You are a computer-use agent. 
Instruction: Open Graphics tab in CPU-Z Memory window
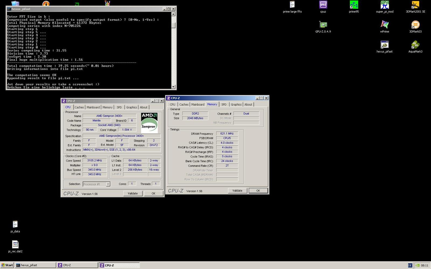tap(236, 105)
